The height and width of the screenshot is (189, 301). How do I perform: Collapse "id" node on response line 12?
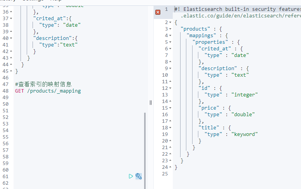(x=170, y=88)
